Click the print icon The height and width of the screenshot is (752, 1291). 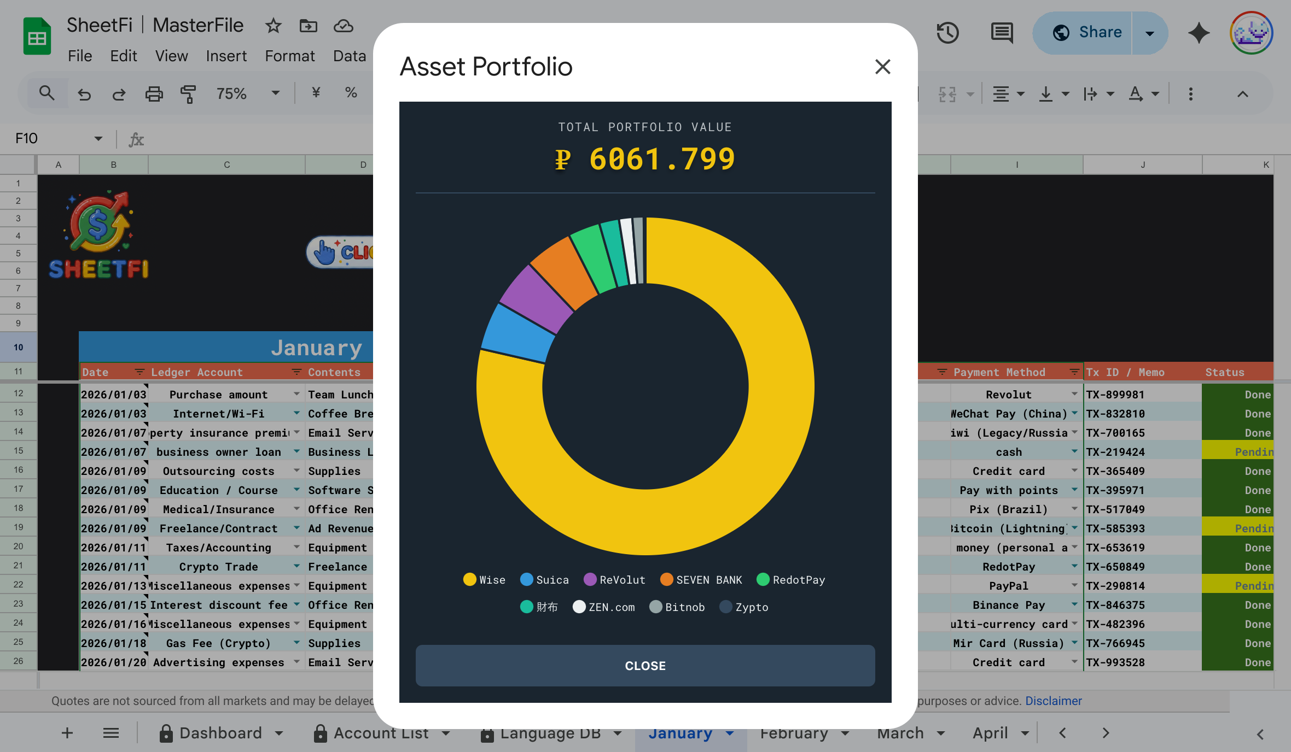point(154,93)
